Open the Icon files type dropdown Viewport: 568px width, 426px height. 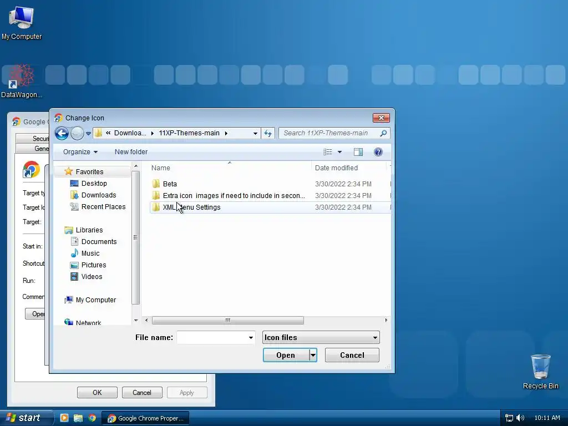tap(321, 338)
